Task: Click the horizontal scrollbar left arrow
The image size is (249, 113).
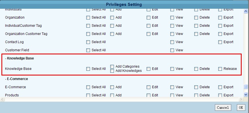Action: click(3, 99)
